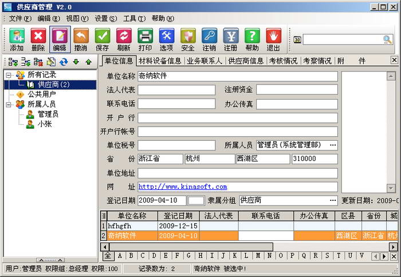
Task: Click the 退出 (Exit) hand icon
Action: [x=273, y=39]
